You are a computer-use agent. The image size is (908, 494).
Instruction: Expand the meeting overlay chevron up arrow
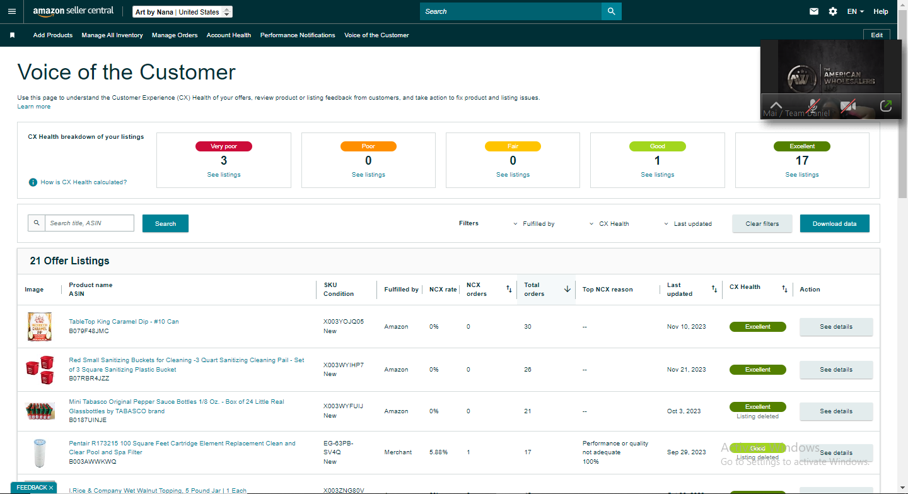(776, 106)
